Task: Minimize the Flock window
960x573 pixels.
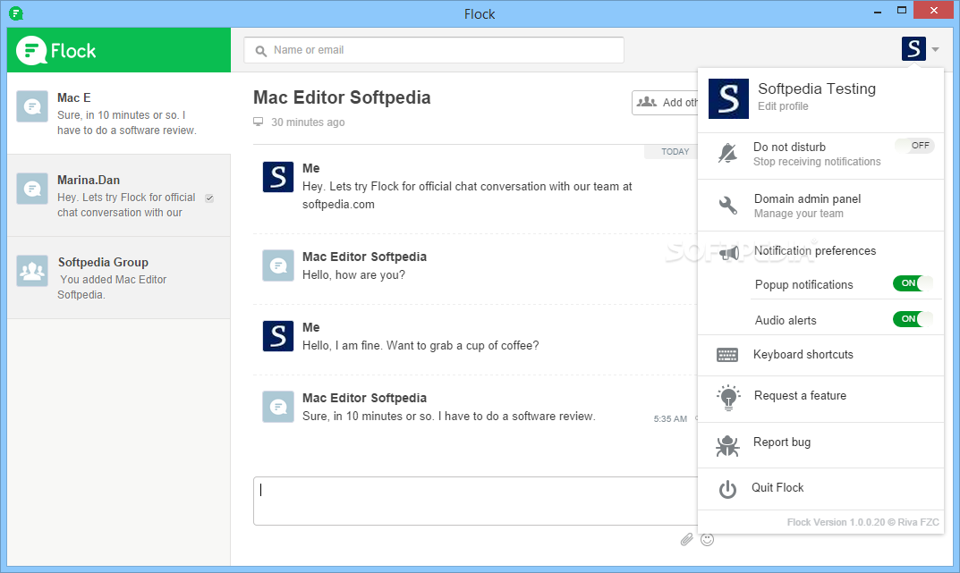Action: point(878,11)
